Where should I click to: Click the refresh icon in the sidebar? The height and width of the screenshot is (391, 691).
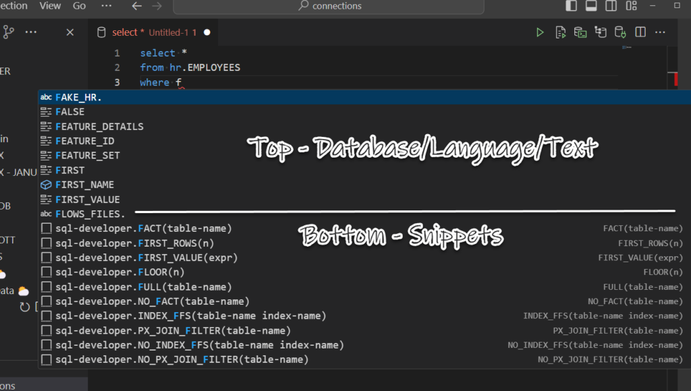(25, 307)
